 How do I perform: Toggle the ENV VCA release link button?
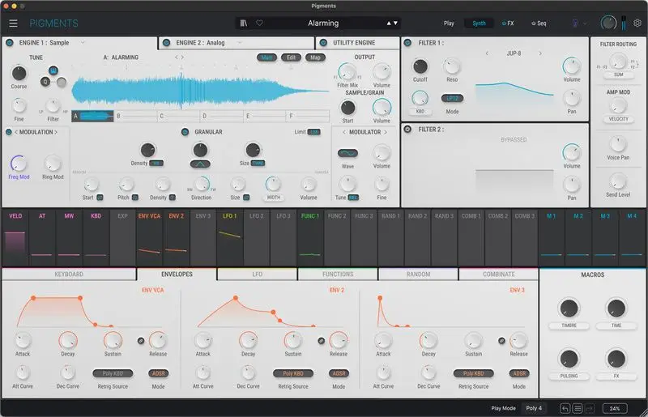pos(141,341)
